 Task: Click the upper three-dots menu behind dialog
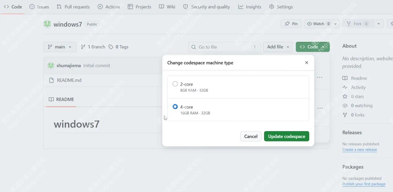pos(320,78)
